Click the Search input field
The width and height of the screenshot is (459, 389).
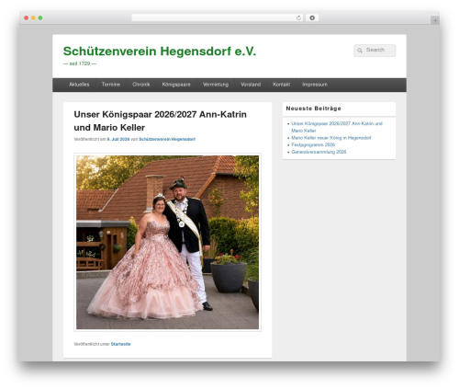[x=375, y=51]
